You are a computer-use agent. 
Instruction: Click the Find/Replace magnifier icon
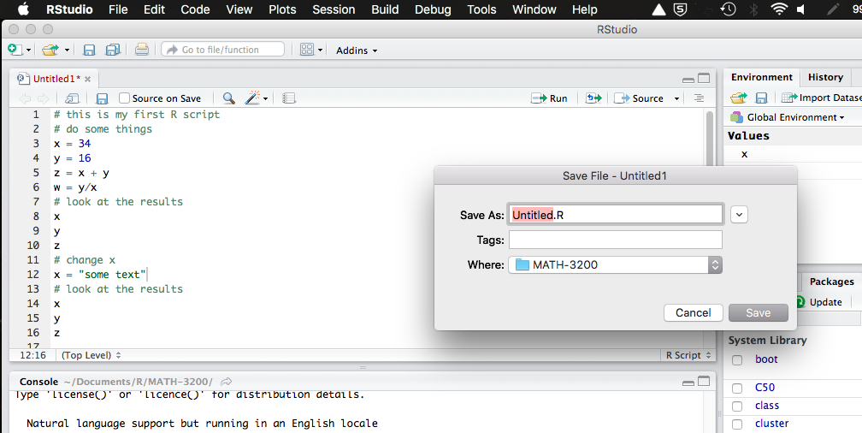(228, 98)
